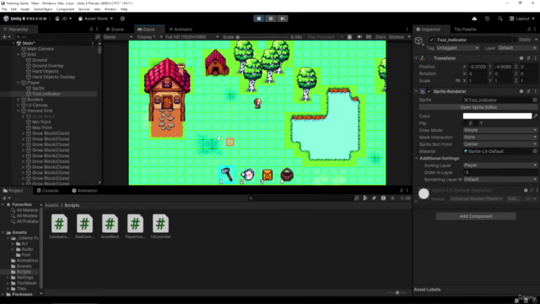This screenshot has width=540, height=304.
Task: Toggle the Static checkbox
Action: click(x=515, y=40)
